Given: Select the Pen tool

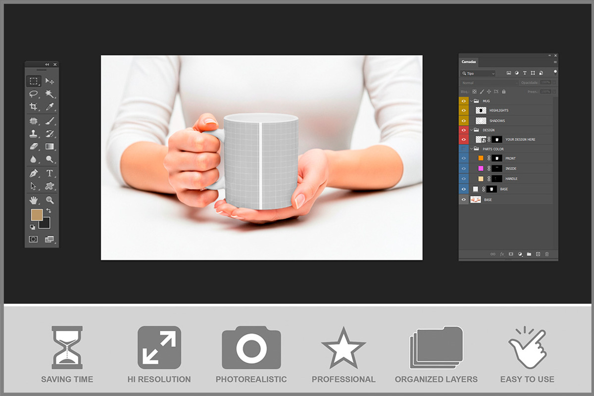Looking at the screenshot, I should 34,173.
